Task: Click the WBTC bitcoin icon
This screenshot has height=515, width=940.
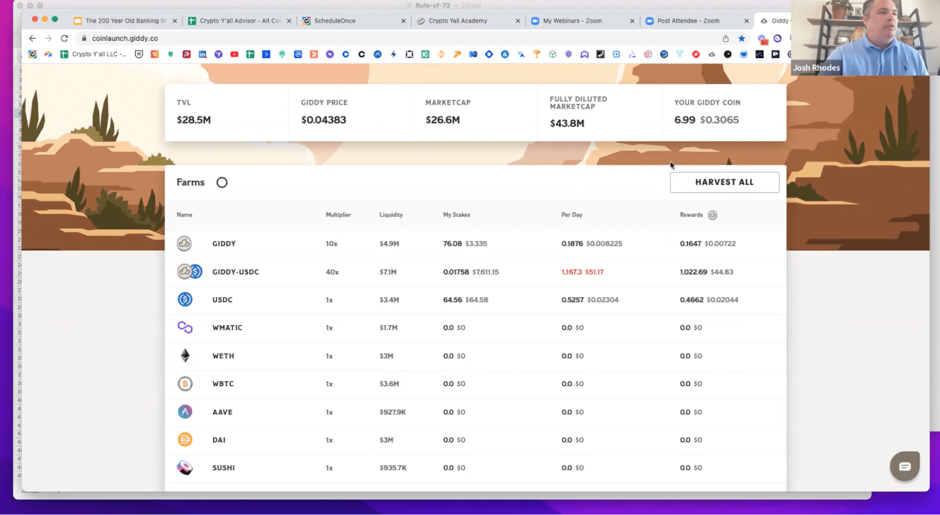Action: point(185,384)
